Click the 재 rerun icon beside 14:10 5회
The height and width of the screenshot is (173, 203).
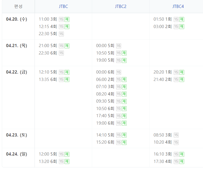point(124,135)
